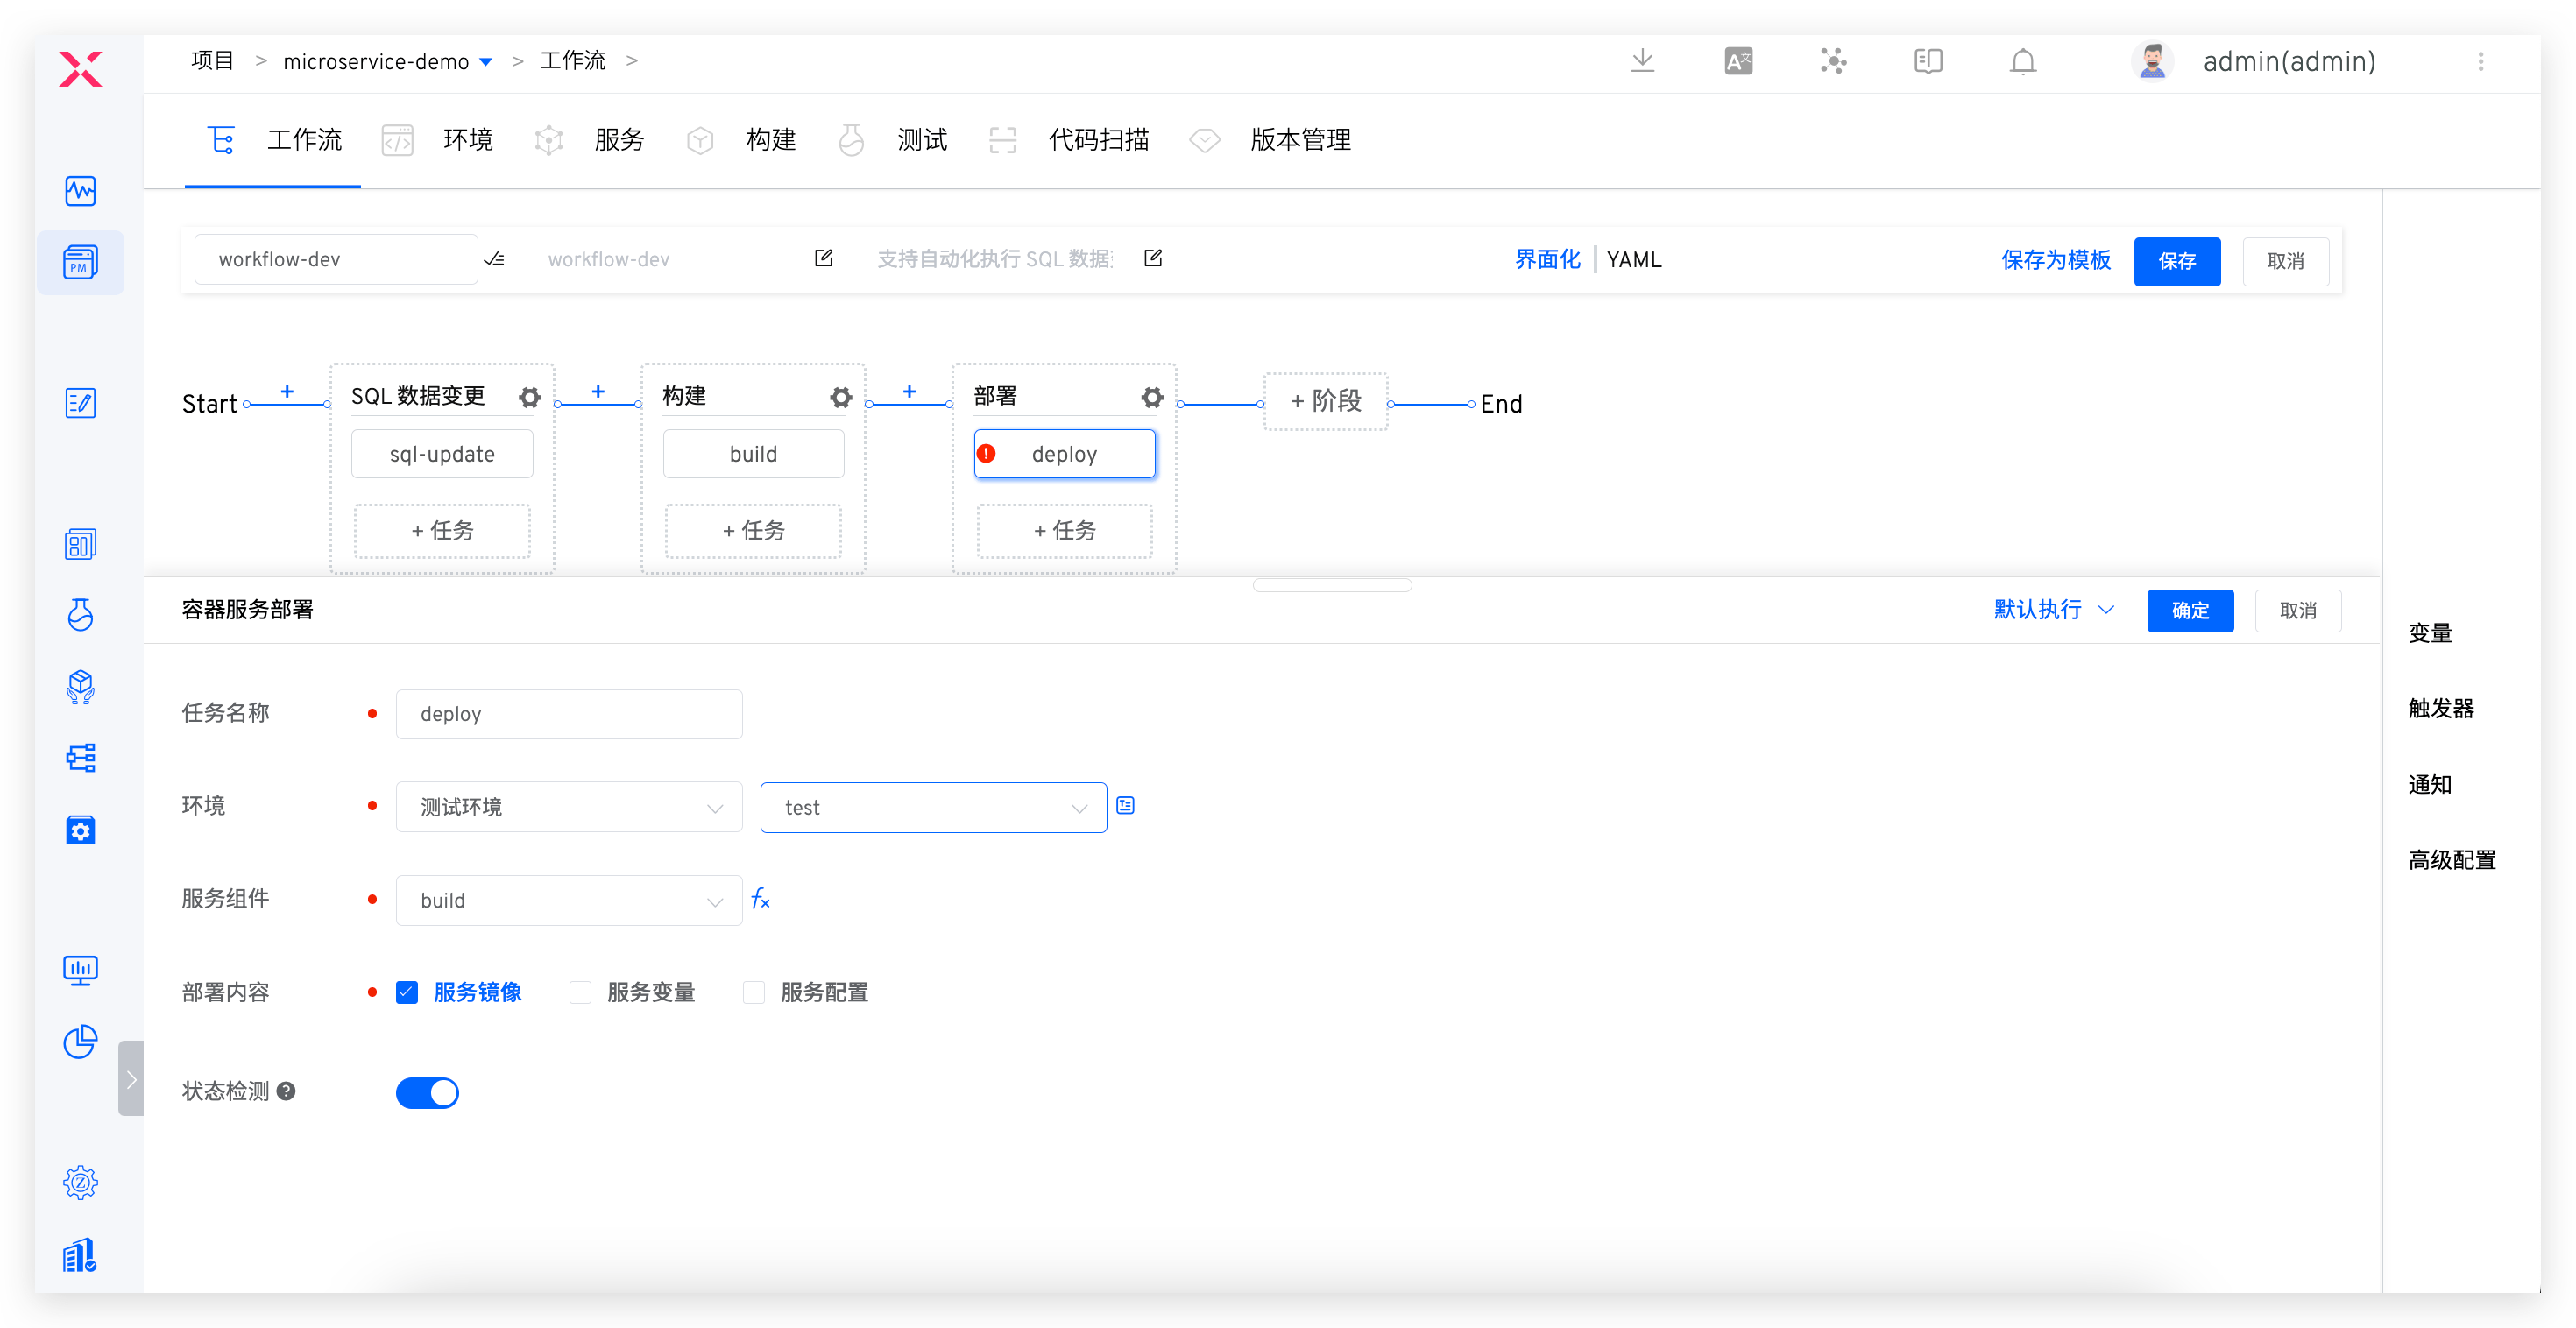Select the 环境 tab
Screen dimensions: 2576x1328
click(438, 139)
